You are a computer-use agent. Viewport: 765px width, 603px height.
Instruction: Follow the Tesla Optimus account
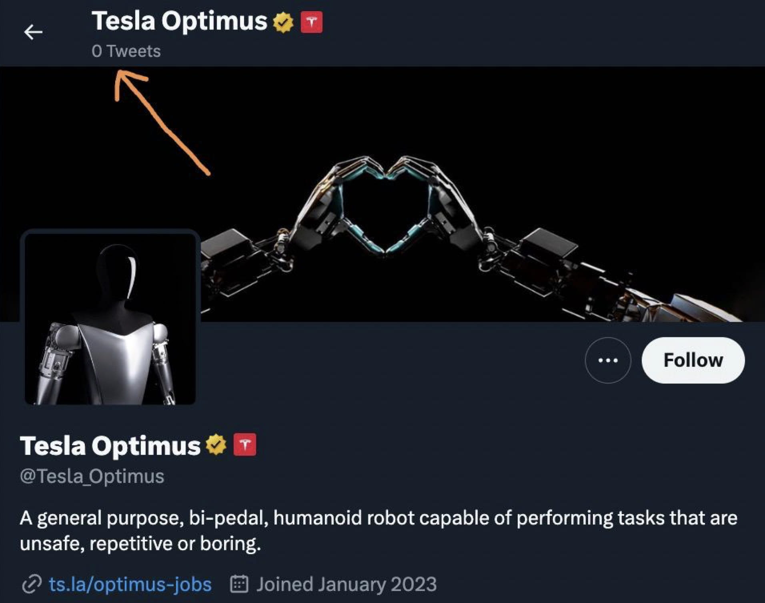pos(693,360)
